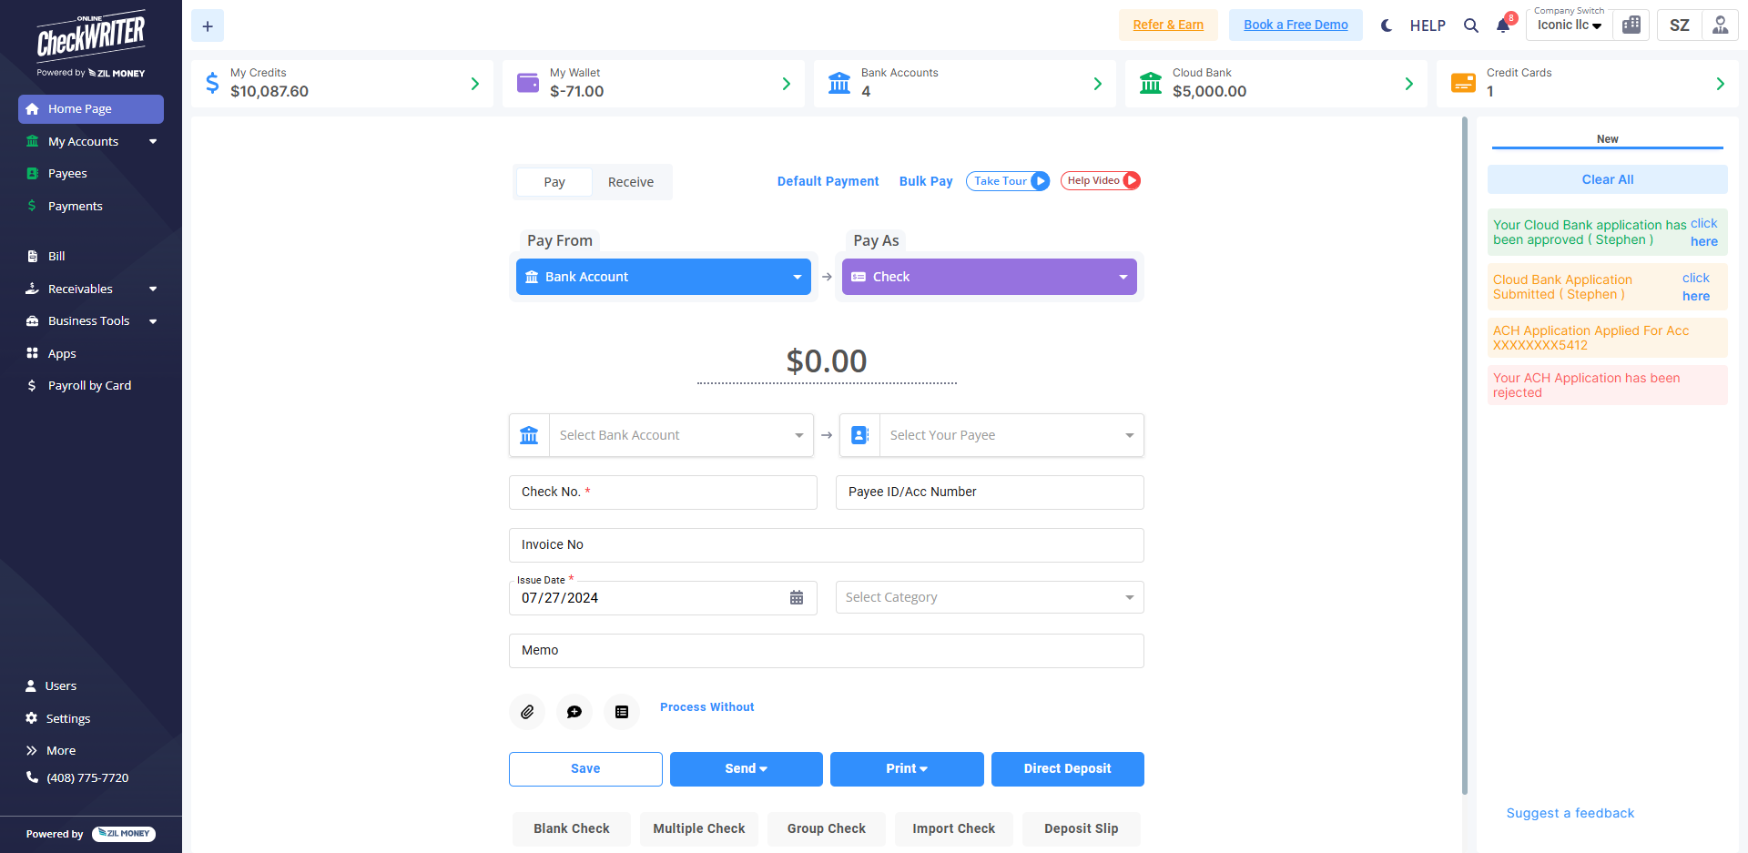This screenshot has height=853, width=1748.
Task: Click the Bank Accounts building icon
Action: coord(839,84)
